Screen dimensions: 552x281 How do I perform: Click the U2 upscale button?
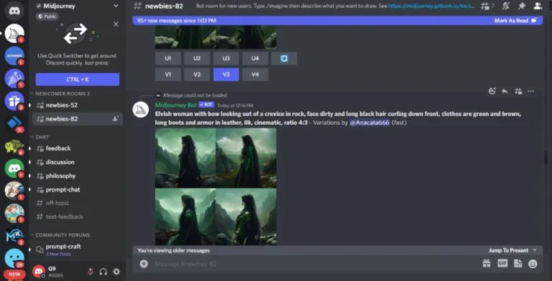[197, 58]
